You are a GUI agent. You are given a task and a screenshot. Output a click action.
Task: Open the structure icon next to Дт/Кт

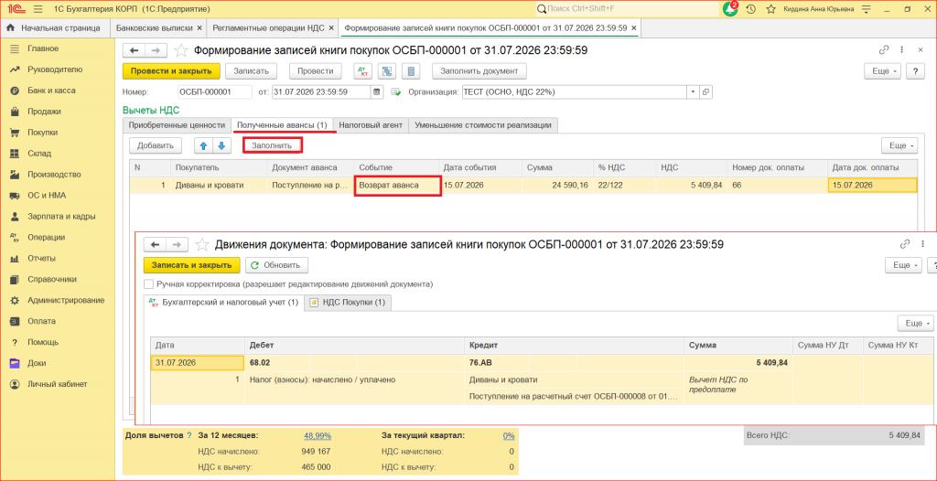pyautogui.click(x=388, y=71)
